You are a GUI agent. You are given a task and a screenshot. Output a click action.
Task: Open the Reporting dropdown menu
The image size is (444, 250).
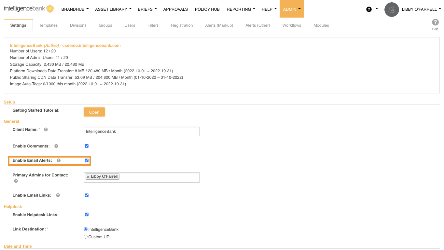241,9
